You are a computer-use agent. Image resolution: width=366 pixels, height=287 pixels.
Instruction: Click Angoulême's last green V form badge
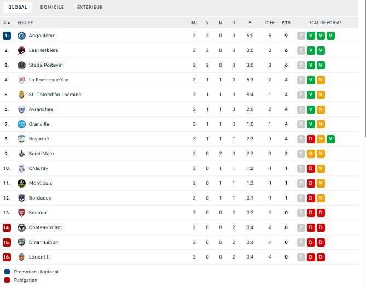[330, 36]
